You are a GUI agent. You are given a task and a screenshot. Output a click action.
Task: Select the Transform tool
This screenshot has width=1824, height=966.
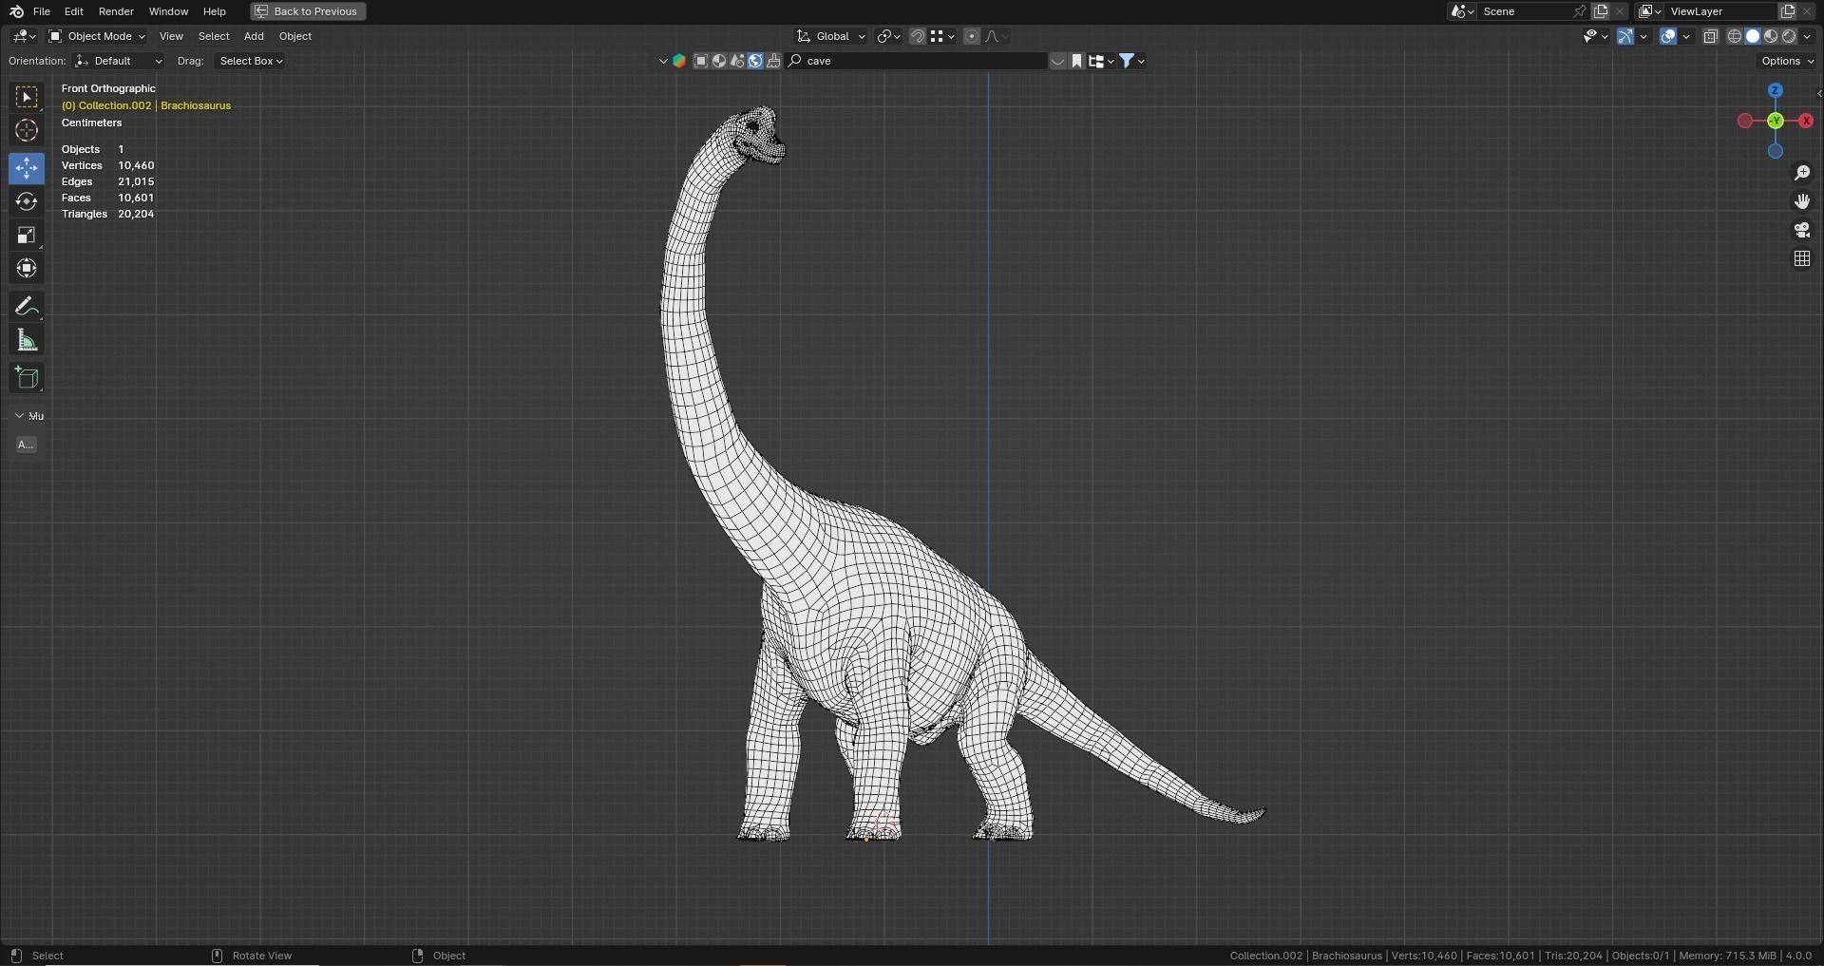pyautogui.click(x=27, y=268)
